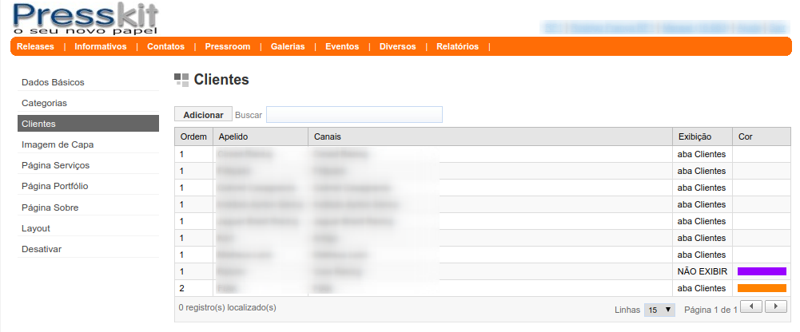Go to next page arrow button
The width and height of the screenshot is (800, 332).
pos(776,306)
